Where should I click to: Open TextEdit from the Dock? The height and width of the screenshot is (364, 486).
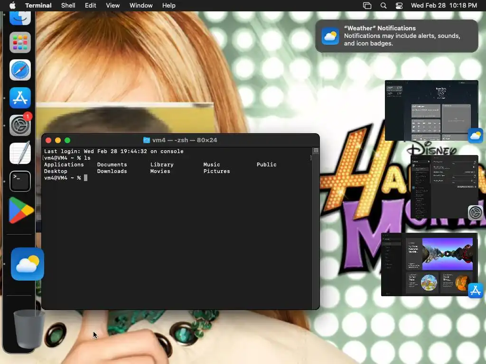click(x=20, y=153)
